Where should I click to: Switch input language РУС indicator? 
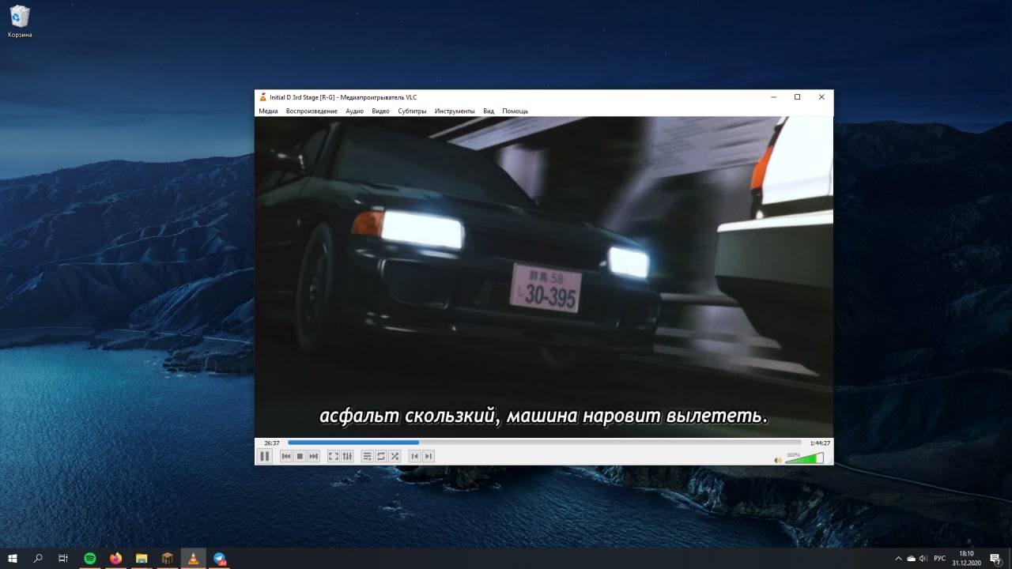(940, 558)
